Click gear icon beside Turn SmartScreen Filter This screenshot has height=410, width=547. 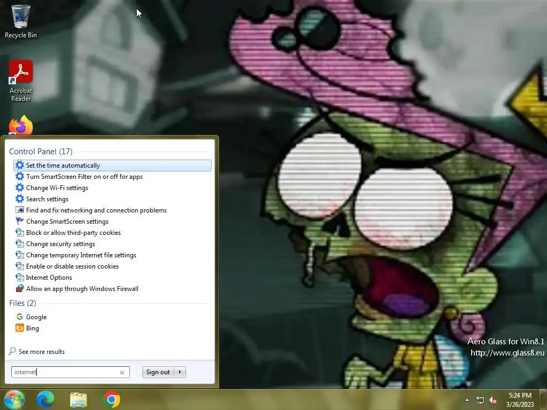coord(20,176)
